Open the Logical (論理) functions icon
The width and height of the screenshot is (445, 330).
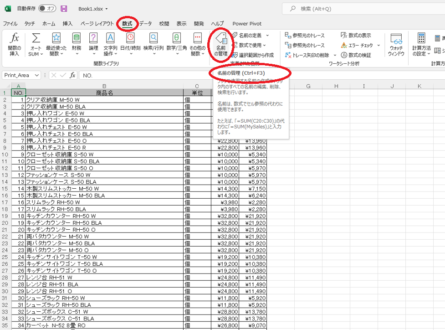(93, 44)
